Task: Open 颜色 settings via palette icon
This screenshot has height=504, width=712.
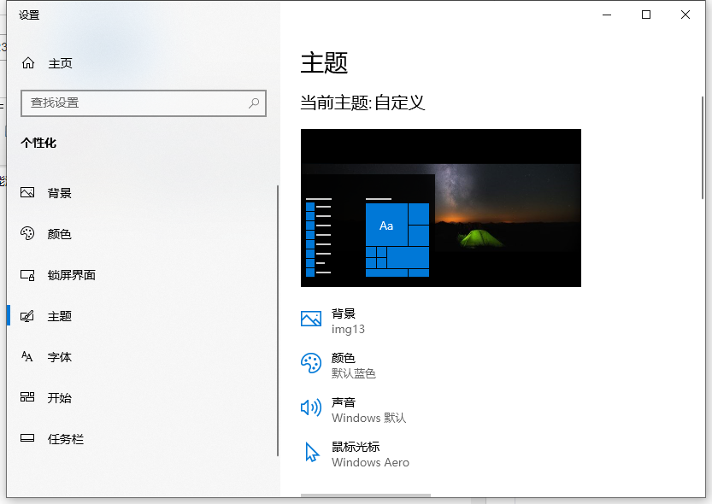Action: coord(28,234)
